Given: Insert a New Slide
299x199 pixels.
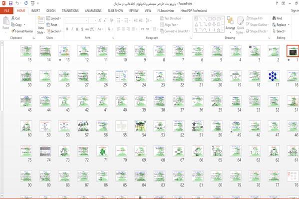Looking at the screenshot, I should click(41, 25).
